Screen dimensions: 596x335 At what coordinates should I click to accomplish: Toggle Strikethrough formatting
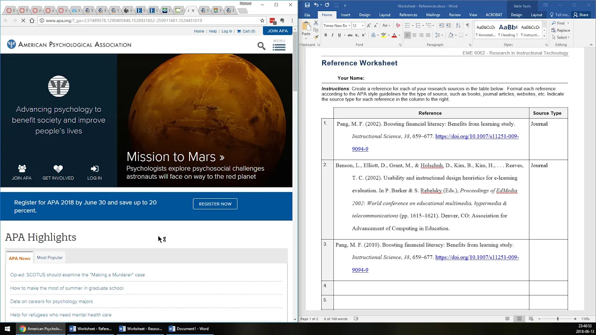point(350,35)
